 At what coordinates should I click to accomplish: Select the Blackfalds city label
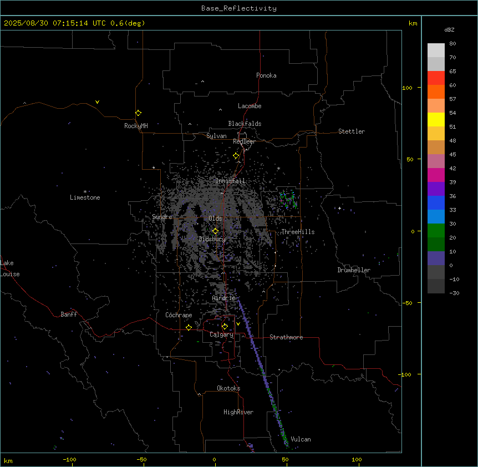[x=245, y=124]
